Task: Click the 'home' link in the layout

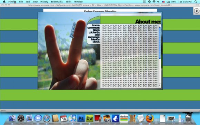Action: [96, 25]
